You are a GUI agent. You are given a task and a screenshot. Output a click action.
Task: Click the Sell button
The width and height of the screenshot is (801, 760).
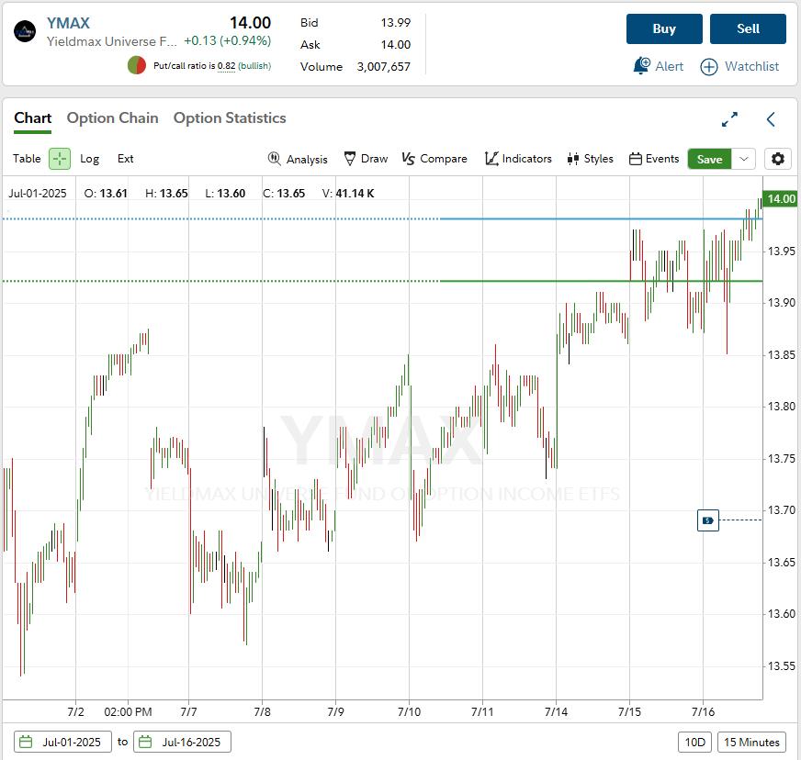tap(748, 28)
